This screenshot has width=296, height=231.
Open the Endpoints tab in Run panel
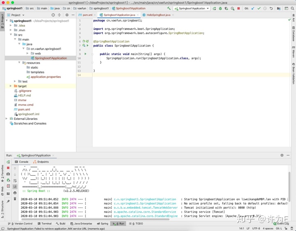pos(41,162)
